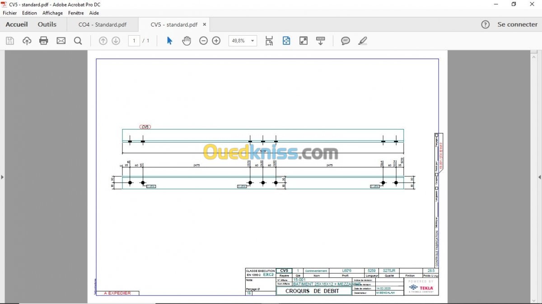Send file by email envelope icon
The width and height of the screenshot is (542, 304).
coord(61,41)
